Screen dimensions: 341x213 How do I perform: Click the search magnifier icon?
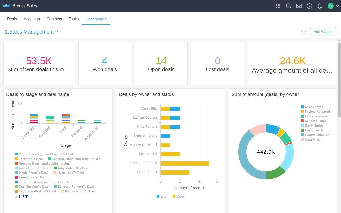[x=288, y=6]
